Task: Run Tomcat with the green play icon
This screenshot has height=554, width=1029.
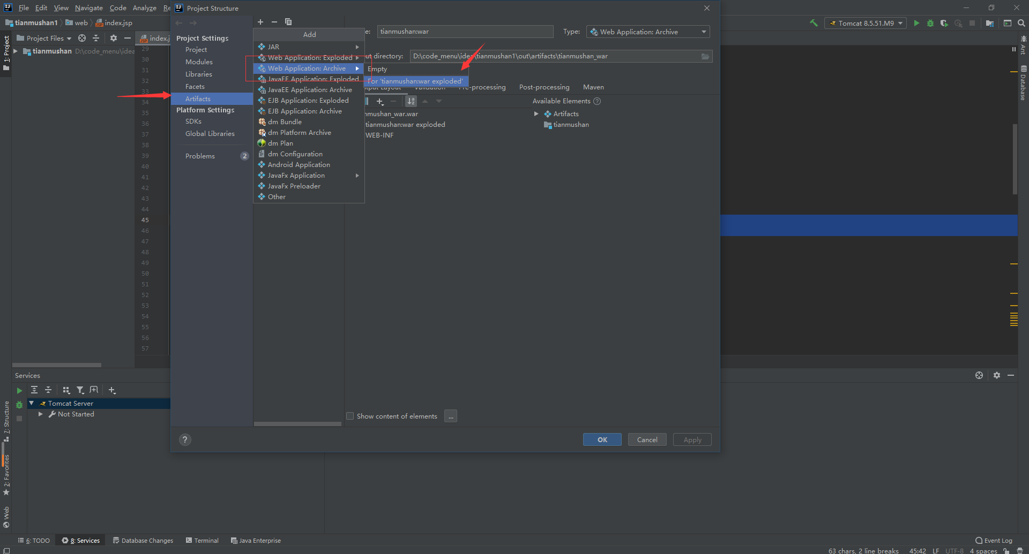Action: tap(916, 23)
